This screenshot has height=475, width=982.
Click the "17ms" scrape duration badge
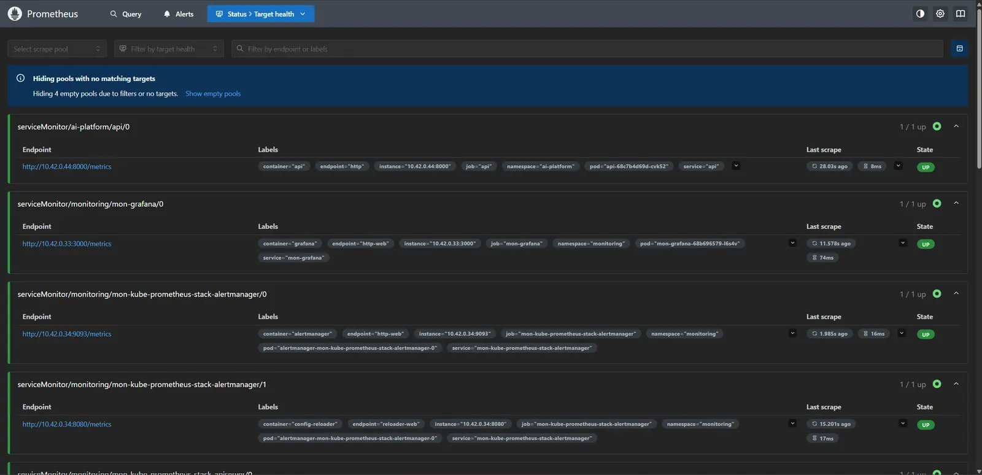(x=822, y=438)
